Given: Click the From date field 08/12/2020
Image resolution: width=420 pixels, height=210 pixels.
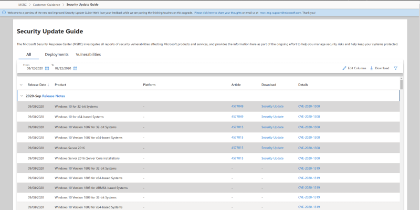Looking at the screenshot, I should tap(35, 68).
